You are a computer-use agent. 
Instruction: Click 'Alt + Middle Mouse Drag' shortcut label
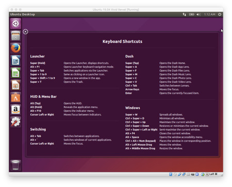click(140, 148)
